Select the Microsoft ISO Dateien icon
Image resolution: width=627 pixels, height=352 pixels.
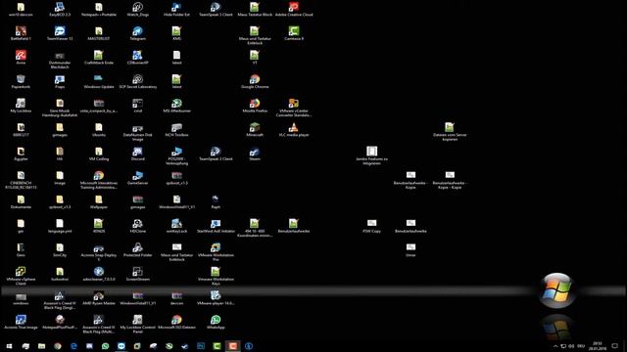click(x=176, y=322)
